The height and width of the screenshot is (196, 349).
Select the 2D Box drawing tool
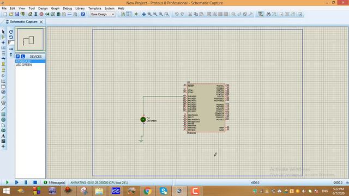pyautogui.click(x=3, y=114)
